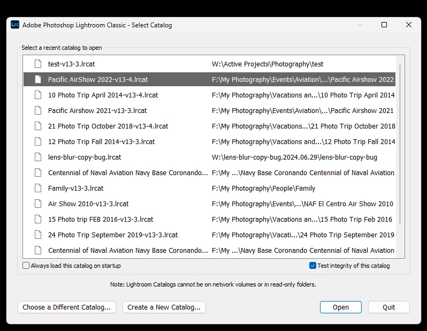
Task: Click file icon beside 21 Photo Trip October 2018-v13-4.lrcat
Action: (x=38, y=126)
